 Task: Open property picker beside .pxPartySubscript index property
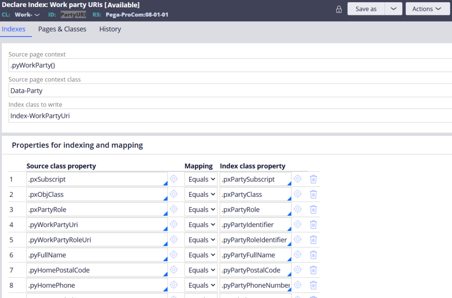(x=298, y=179)
